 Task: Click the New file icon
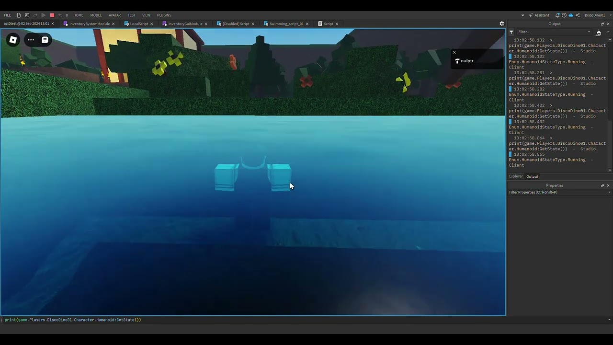[19, 15]
